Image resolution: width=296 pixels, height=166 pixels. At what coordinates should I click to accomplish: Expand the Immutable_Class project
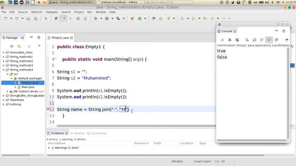point(3,52)
